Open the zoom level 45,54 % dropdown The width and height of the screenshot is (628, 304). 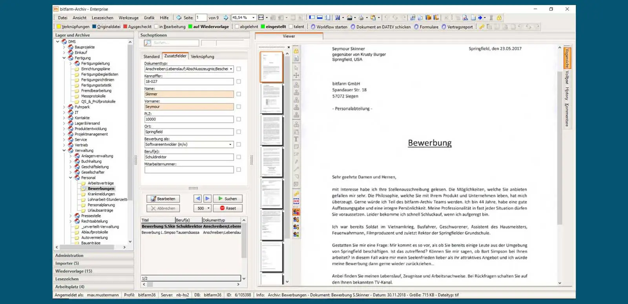coord(253,18)
